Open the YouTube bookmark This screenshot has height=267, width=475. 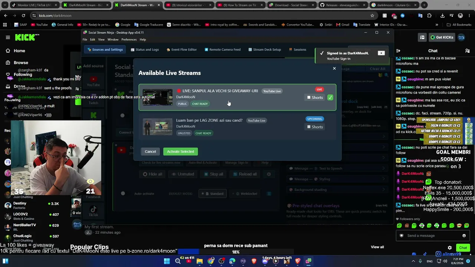point(39,25)
